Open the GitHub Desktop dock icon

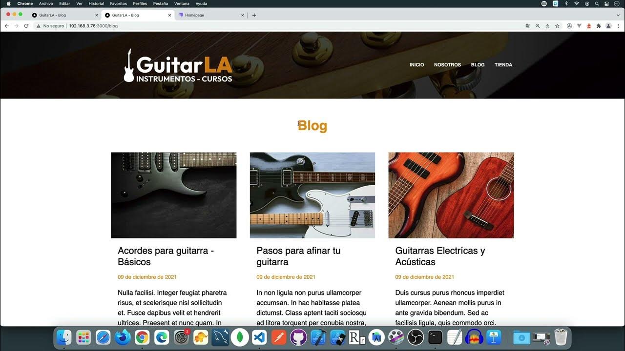[x=298, y=337]
